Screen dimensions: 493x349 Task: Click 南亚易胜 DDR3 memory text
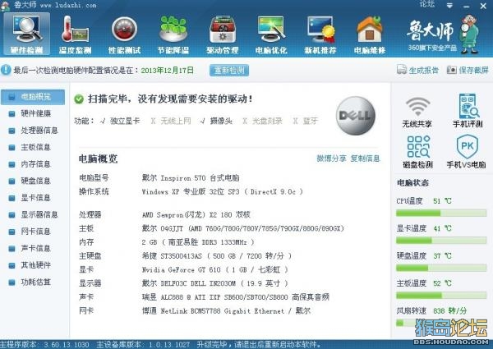pyautogui.click(x=198, y=242)
